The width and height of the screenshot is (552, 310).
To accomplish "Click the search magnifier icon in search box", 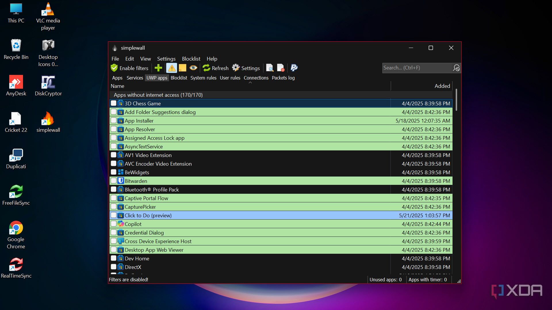I will coord(456,68).
